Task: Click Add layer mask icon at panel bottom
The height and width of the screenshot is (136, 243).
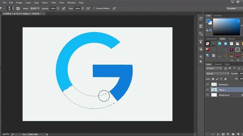Action: coord(223,134)
